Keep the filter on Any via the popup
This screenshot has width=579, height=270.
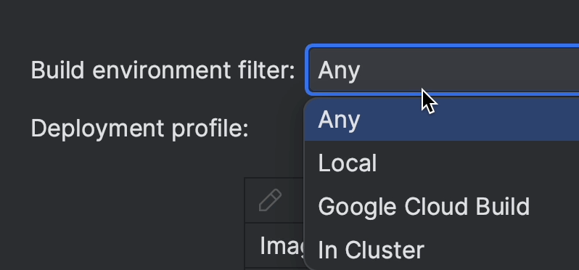pyautogui.click(x=442, y=119)
